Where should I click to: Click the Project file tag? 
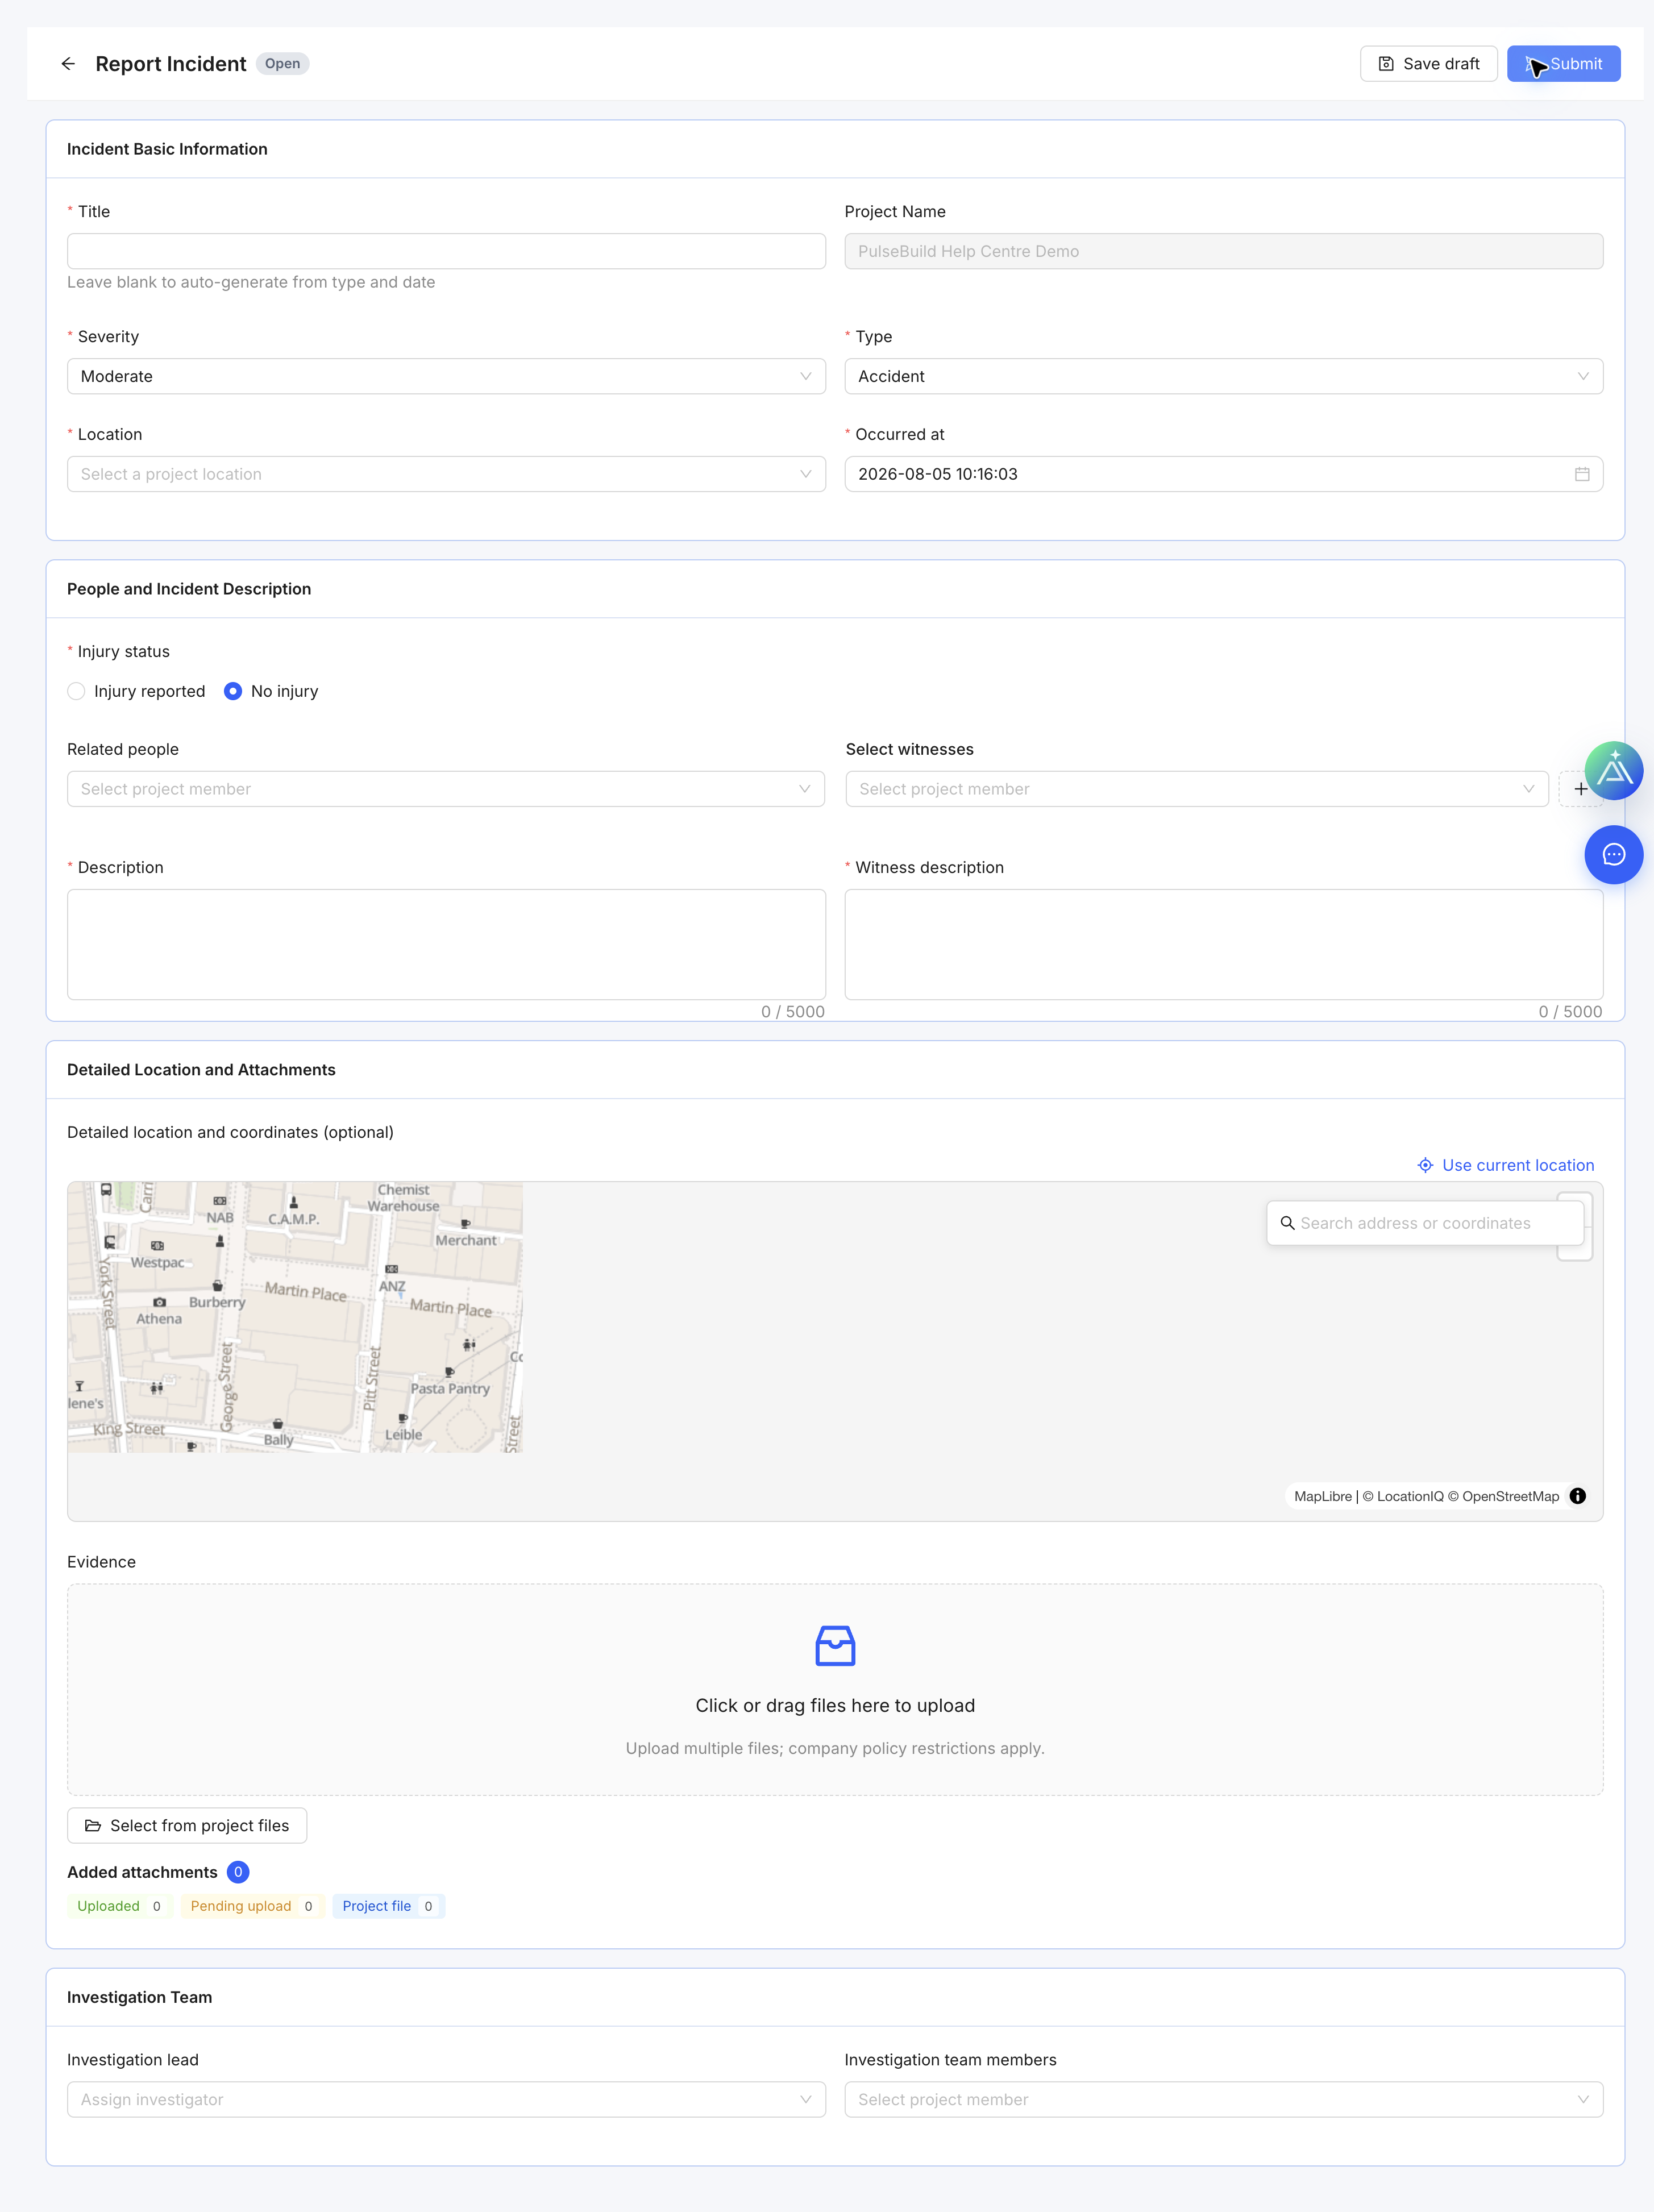click(x=388, y=1906)
